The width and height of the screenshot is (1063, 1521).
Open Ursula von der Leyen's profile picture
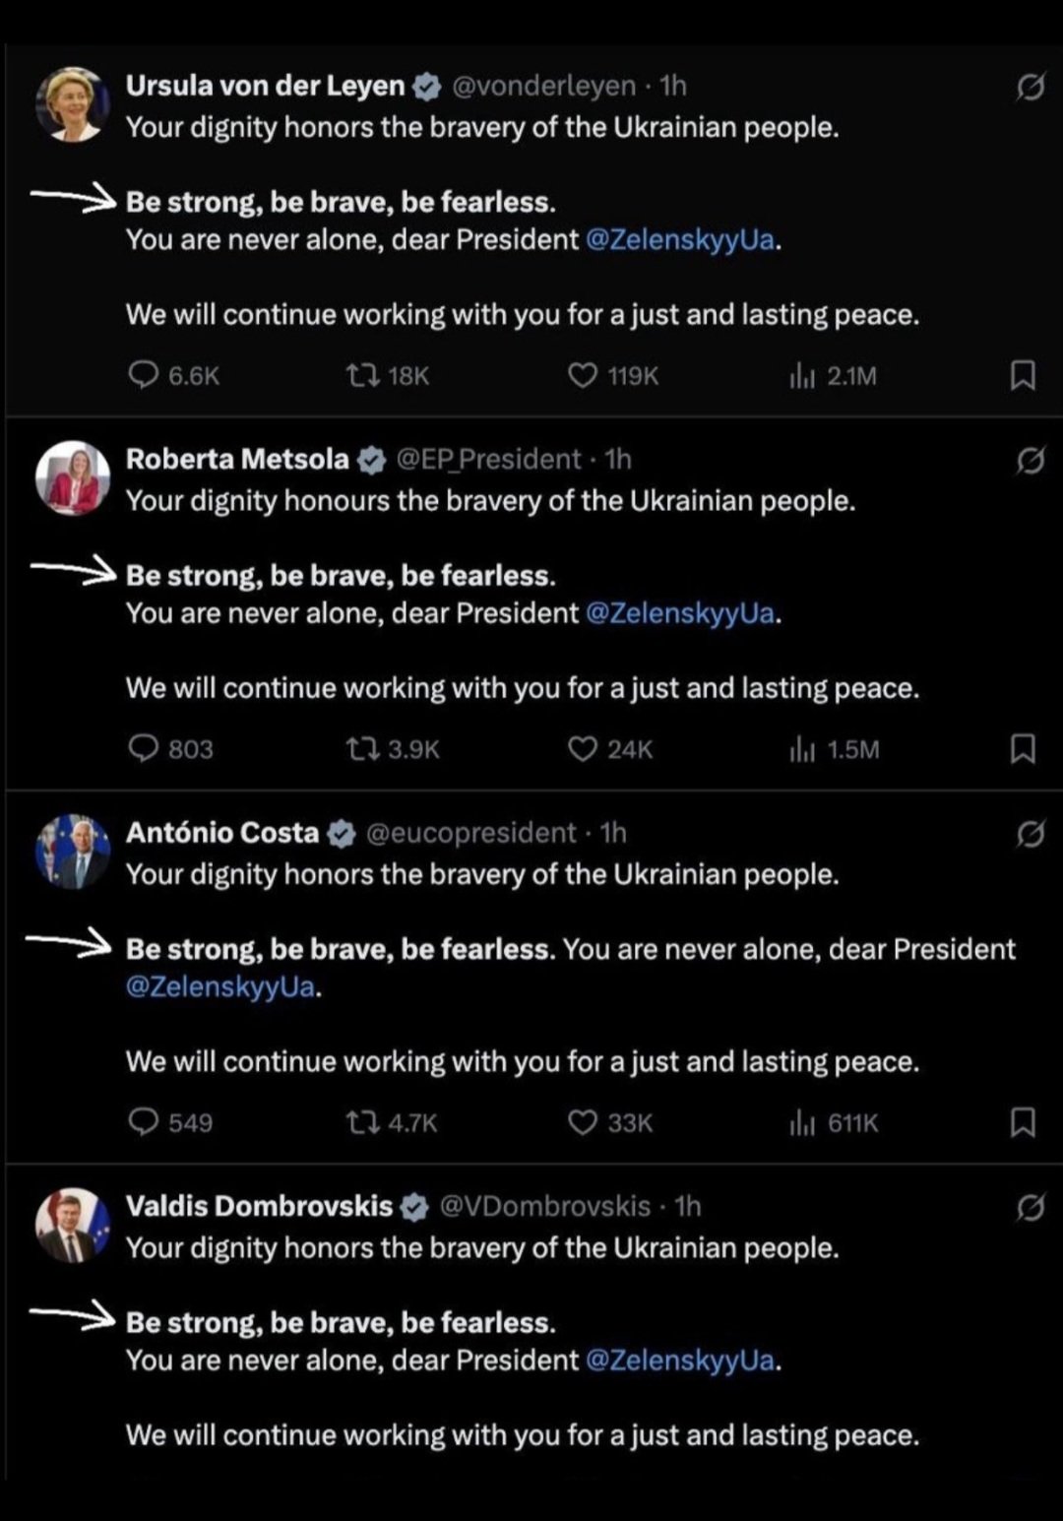tap(72, 103)
